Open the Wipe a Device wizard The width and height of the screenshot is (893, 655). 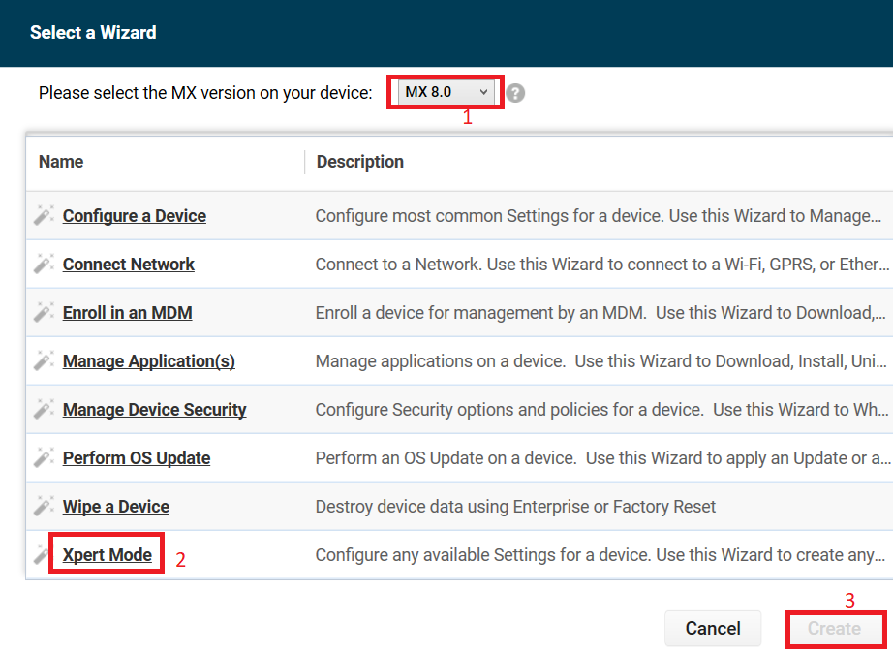(115, 506)
